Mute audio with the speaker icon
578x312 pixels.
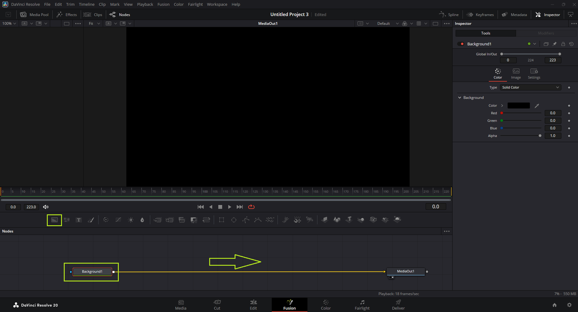click(x=46, y=207)
